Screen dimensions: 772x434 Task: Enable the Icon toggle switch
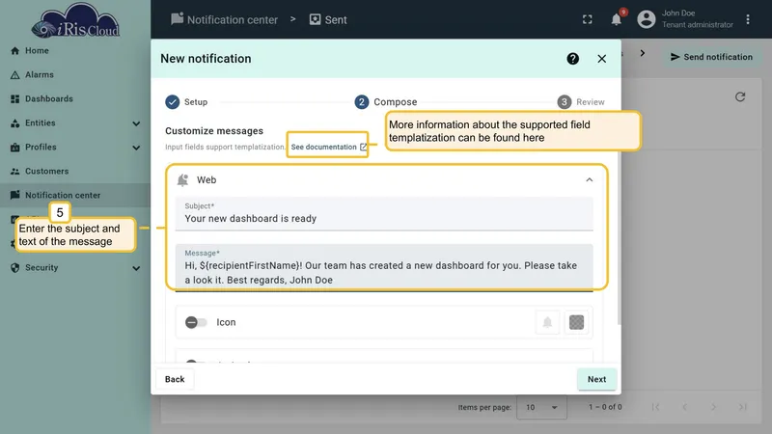(196, 322)
